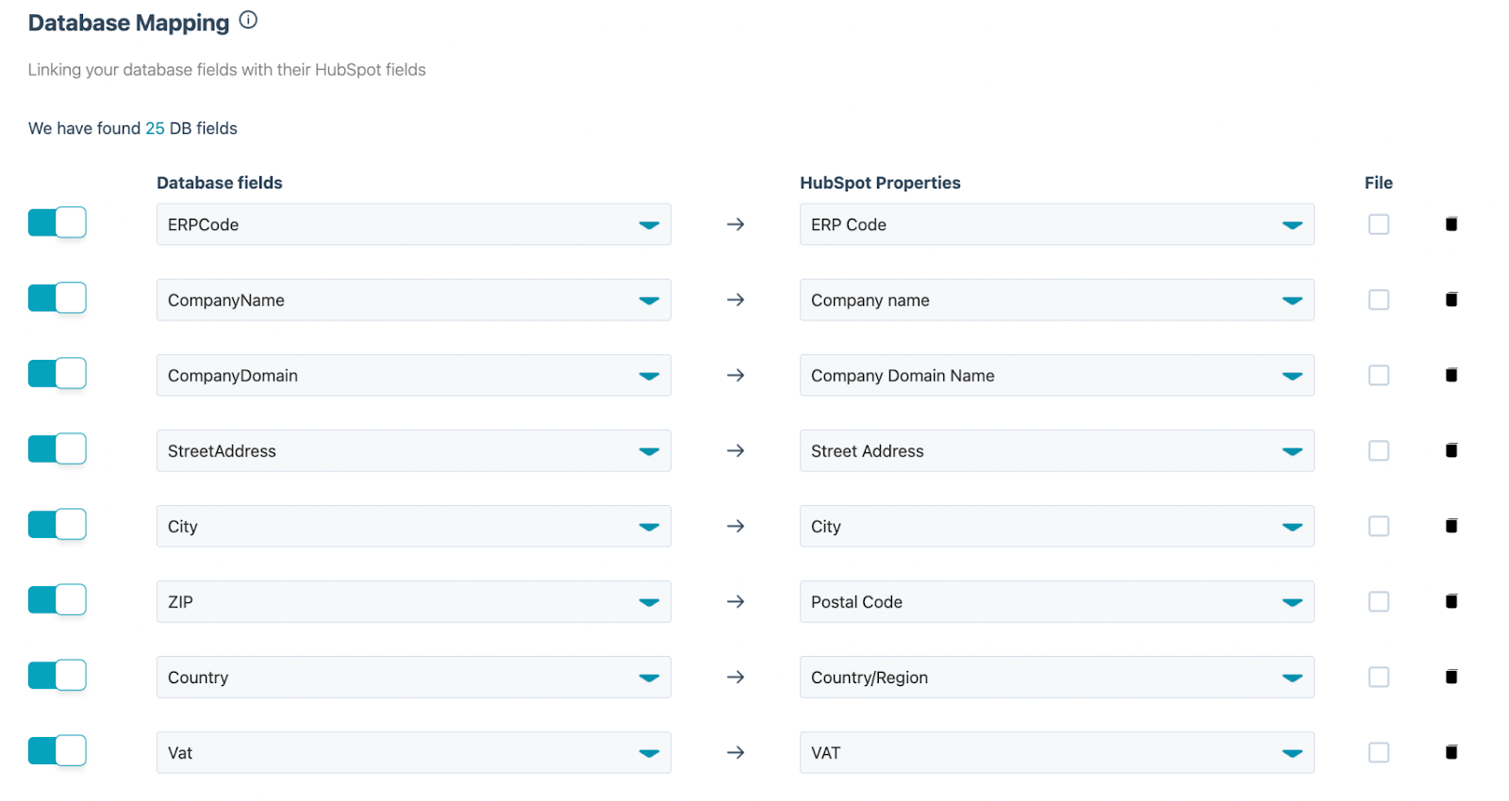Click the 25 DB fields count link
The width and height of the screenshot is (1509, 801).
pyautogui.click(x=155, y=128)
